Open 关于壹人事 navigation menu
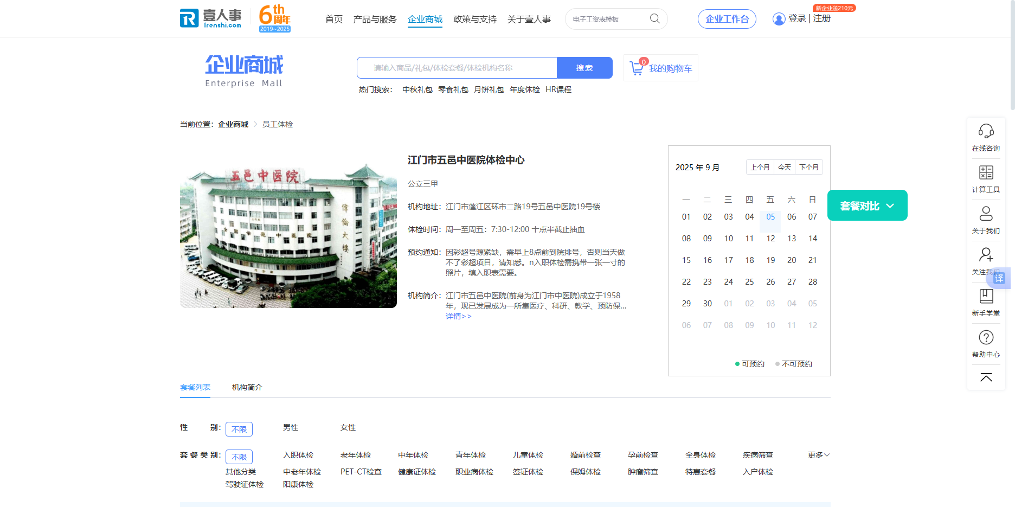The width and height of the screenshot is (1015, 507). point(529,19)
